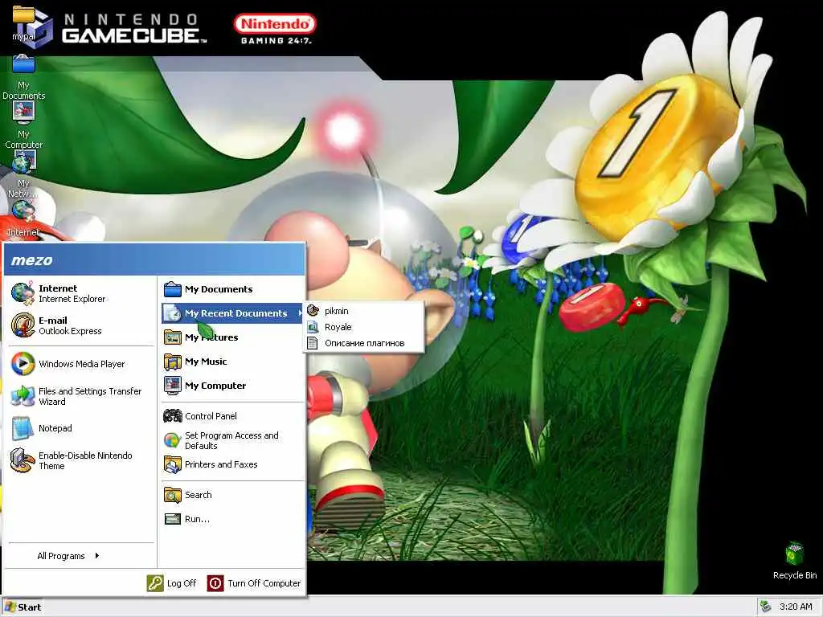Click My Music icon in Start menu
Screen dimensions: 823x617
point(172,362)
